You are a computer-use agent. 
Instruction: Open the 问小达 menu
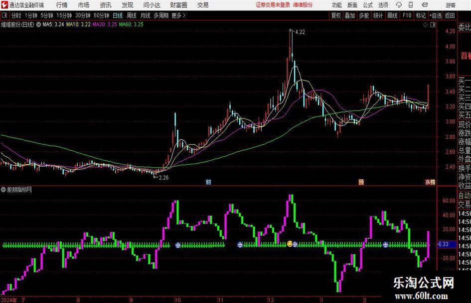(152, 5)
